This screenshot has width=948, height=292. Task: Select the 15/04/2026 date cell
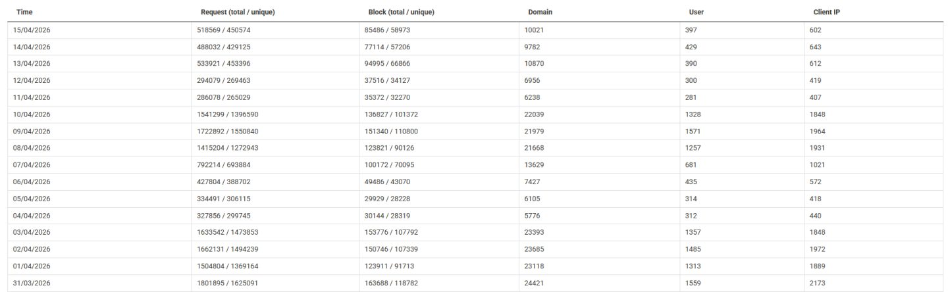pyautogui.click(x=32, y=30)
